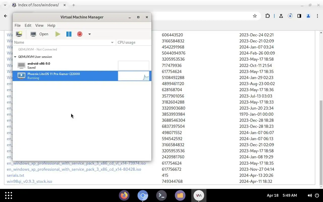Select QEMU/KVM - Not Connected entry
Viewport: 323px width, 202px height.
tap(38, 49)
